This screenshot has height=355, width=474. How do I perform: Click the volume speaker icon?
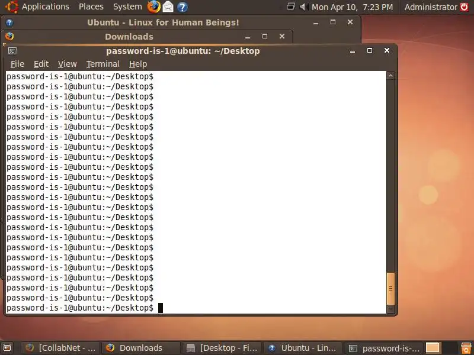(303, 7)
